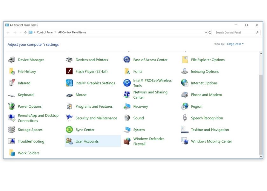This screenshot has width=267, height=191.
Task: Click the refresh button in address bar
Action: point(210,32)
